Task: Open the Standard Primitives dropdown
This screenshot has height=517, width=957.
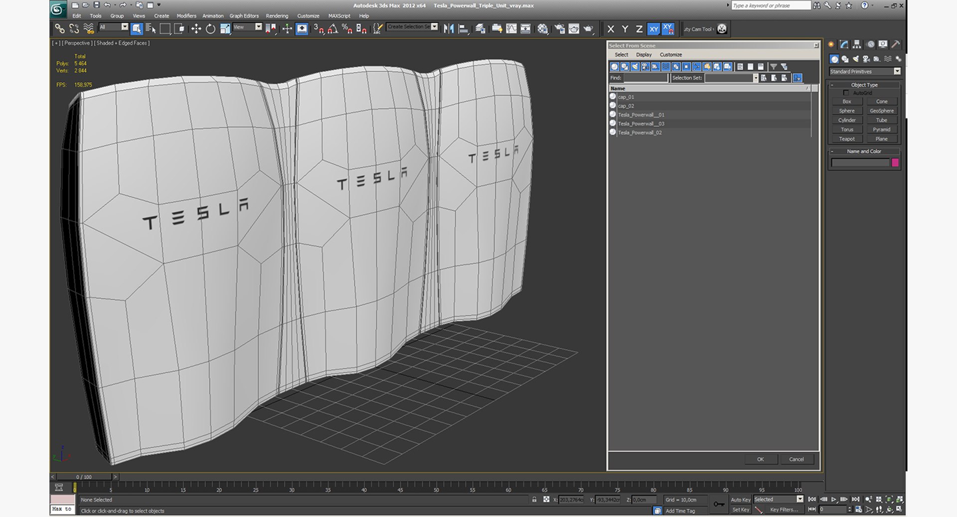Action: [x=897, y=71]
